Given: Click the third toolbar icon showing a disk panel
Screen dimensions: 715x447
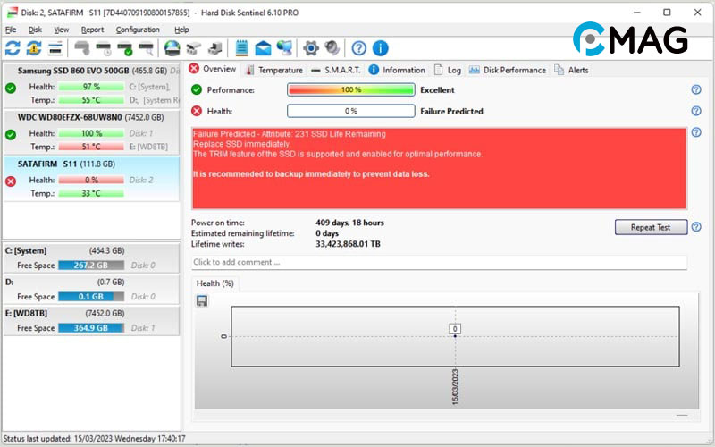Looking at the screenshot, I should tap(55, 48).
